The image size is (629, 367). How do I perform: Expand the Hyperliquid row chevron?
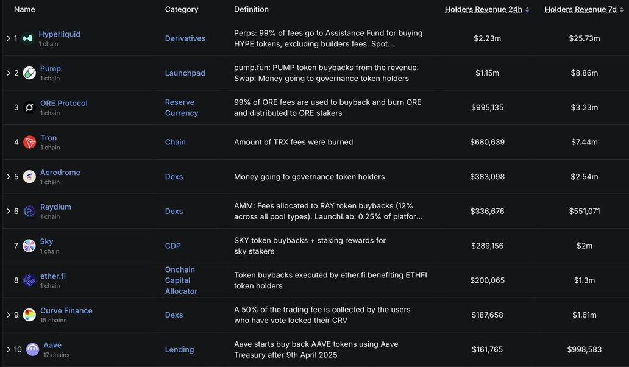coord(9,38)
